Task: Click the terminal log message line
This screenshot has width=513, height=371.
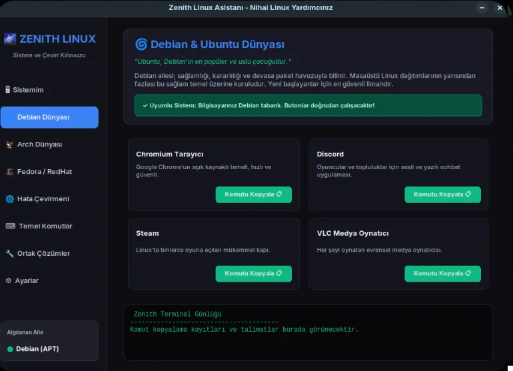Action: (244, 330)
